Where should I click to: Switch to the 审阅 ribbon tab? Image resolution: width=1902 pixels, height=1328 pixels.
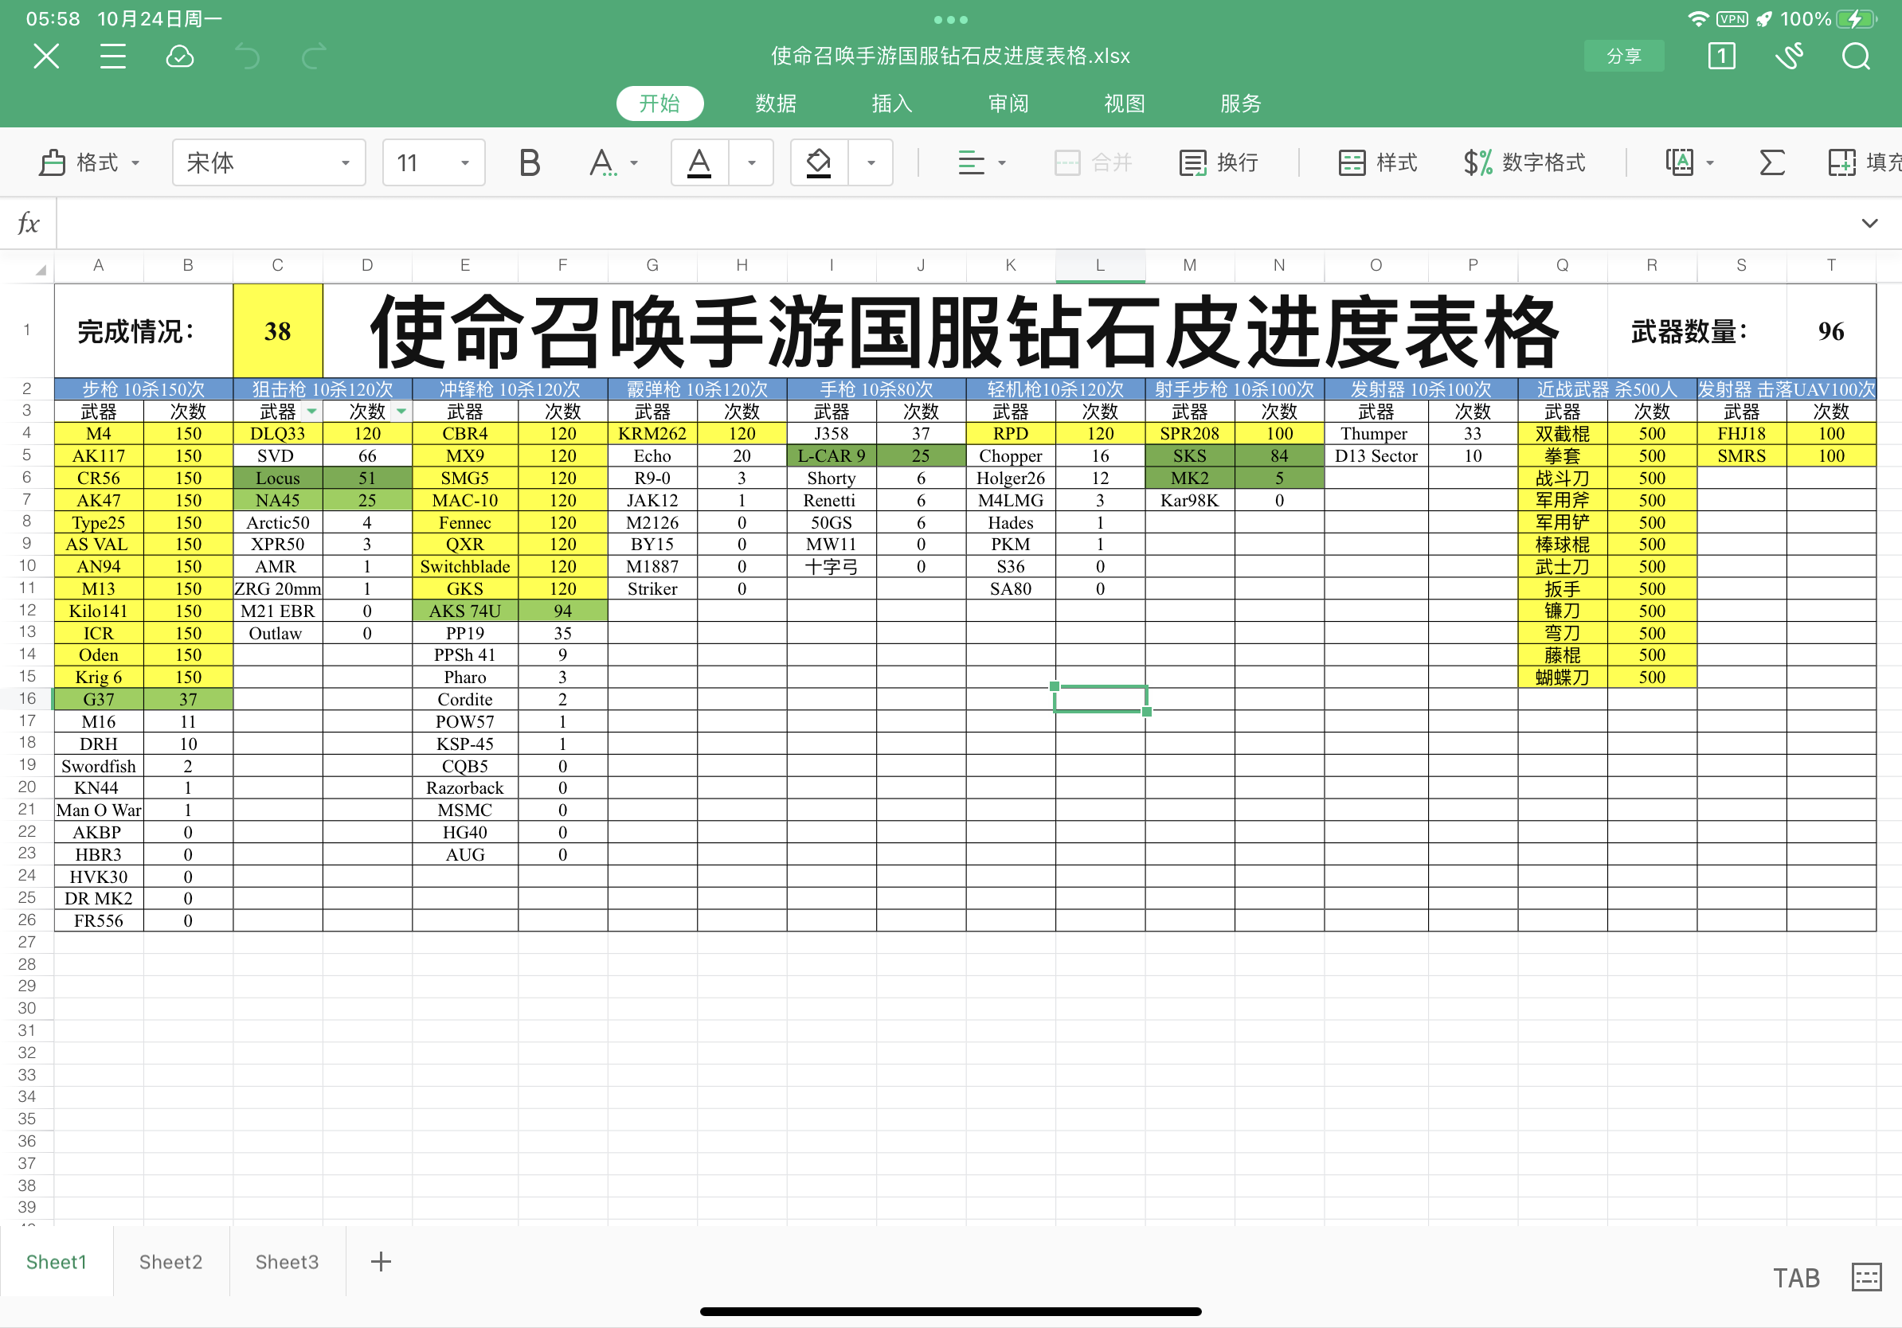coord(1008,104)
